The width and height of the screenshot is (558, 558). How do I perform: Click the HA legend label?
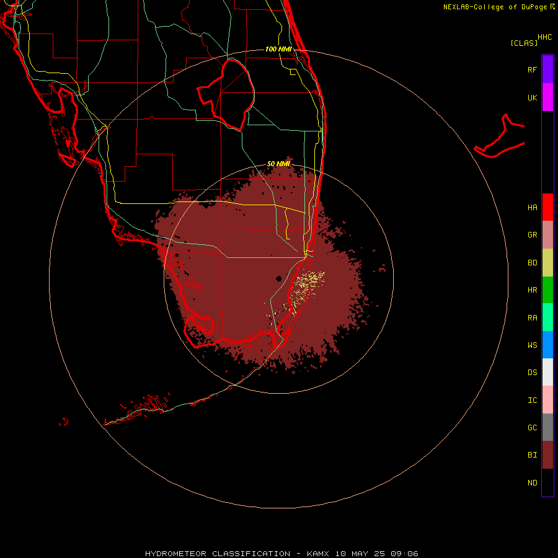(532, 208)
